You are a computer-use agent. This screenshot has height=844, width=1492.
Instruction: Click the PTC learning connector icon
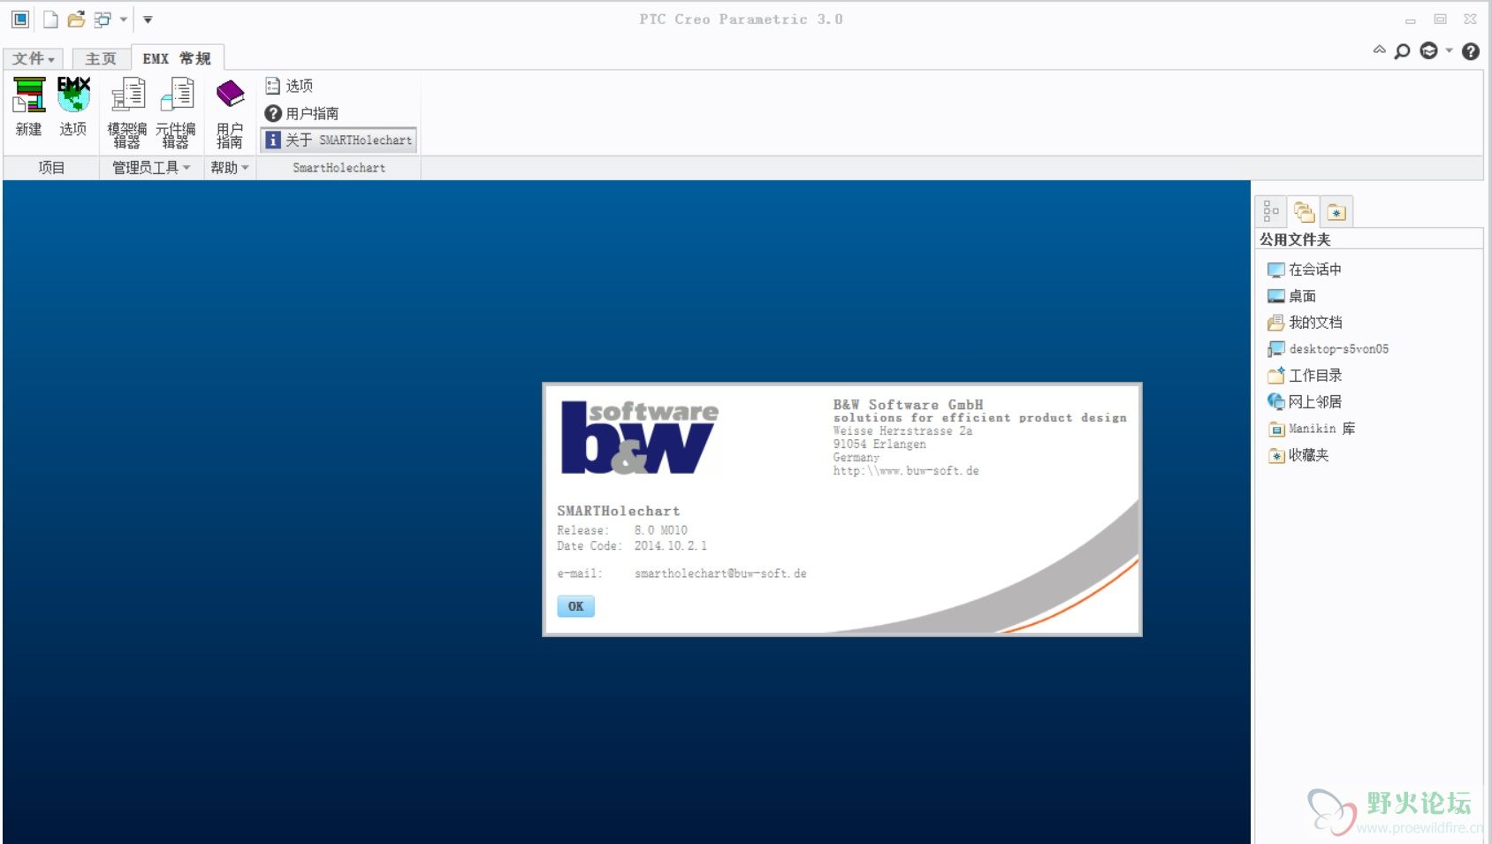click(x=1428, y=50)
